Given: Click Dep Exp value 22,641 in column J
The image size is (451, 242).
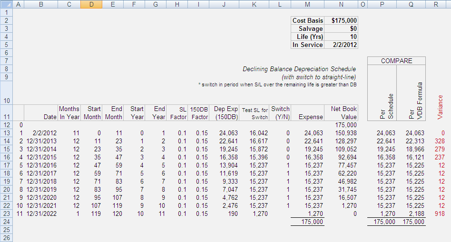Looking at the screenshot, I should pyautogui.click(x=228, y=141).
